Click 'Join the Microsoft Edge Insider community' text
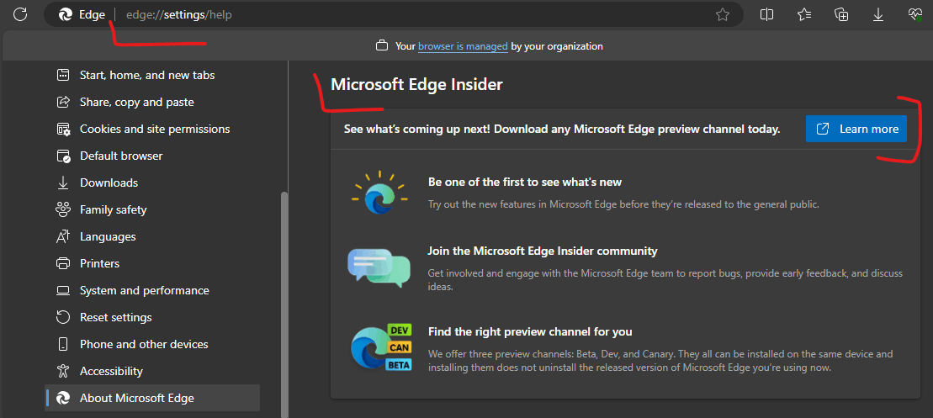The width and height of the screenshot is (933, 418). (543, 251)
